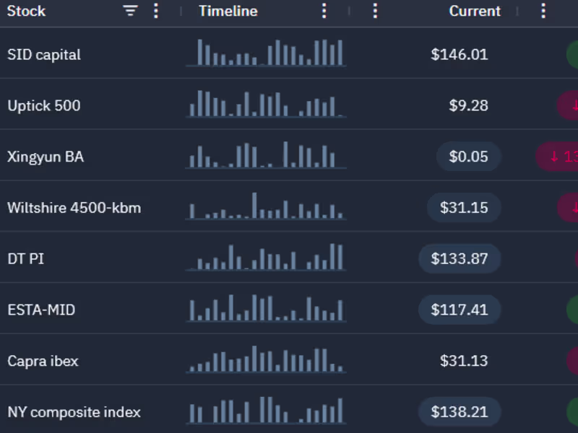
Task: Click the green change badge for SID capital
Action: [572, 54]
